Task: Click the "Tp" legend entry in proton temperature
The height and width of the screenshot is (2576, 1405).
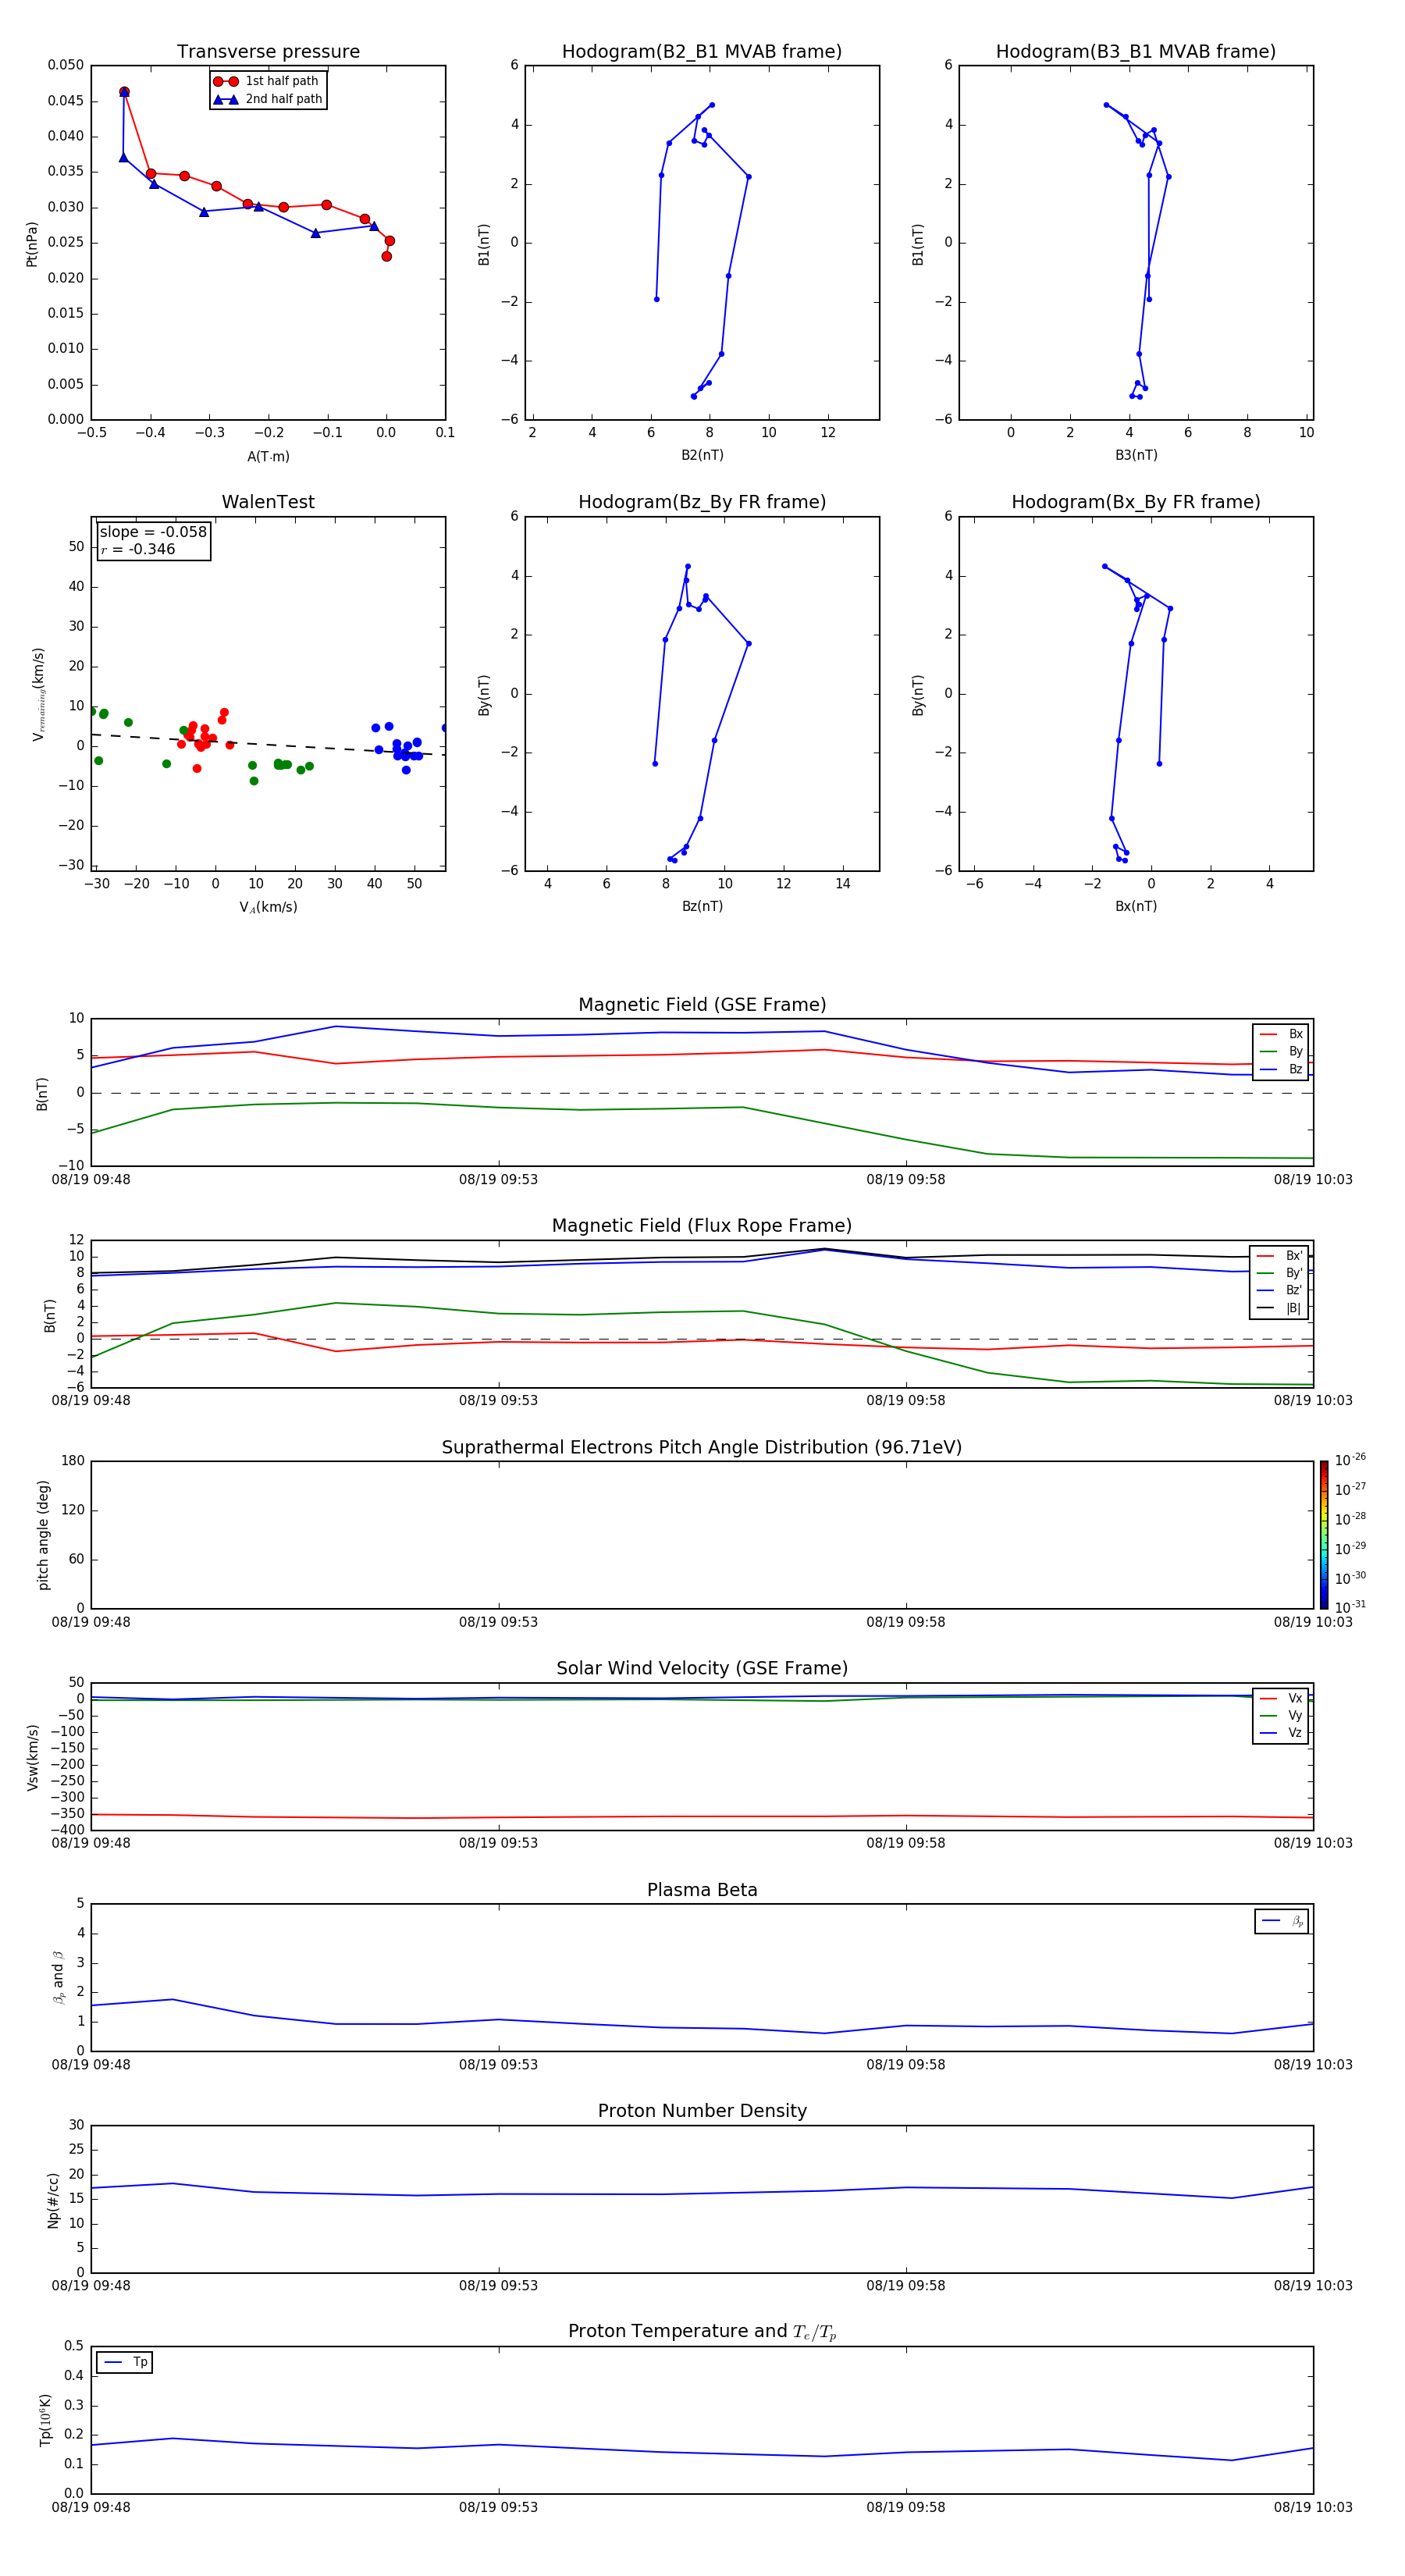Action: [x=125, y=2362]
